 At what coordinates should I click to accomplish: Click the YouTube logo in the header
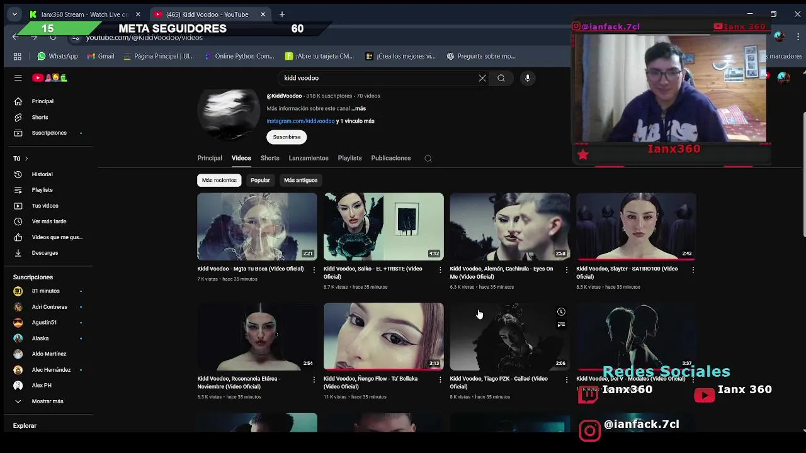(x=50, y=78)
